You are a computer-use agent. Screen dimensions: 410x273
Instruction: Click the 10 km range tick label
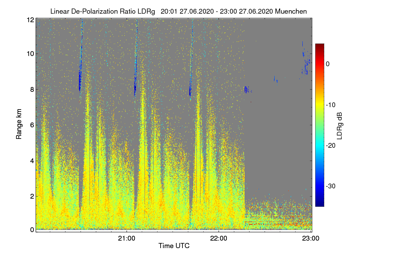30,54
